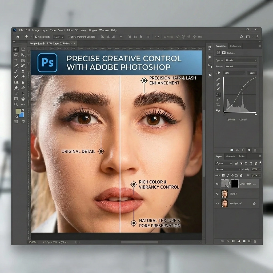Open the File menu
The image size is (273, 273).
pyautogui.click(x=21, y=30)
